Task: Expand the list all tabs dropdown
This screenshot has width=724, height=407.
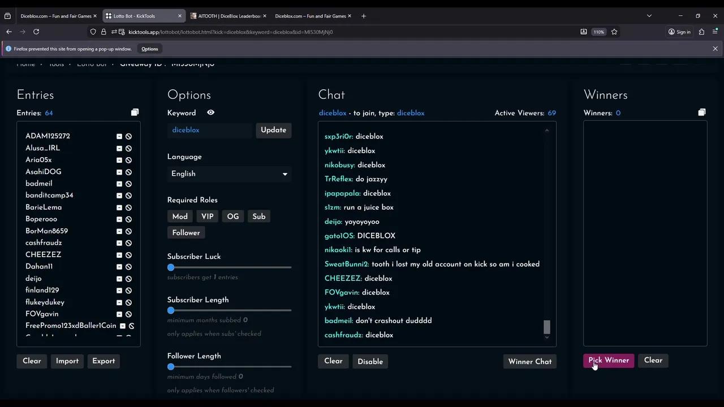Action: [x=649, y=16]
